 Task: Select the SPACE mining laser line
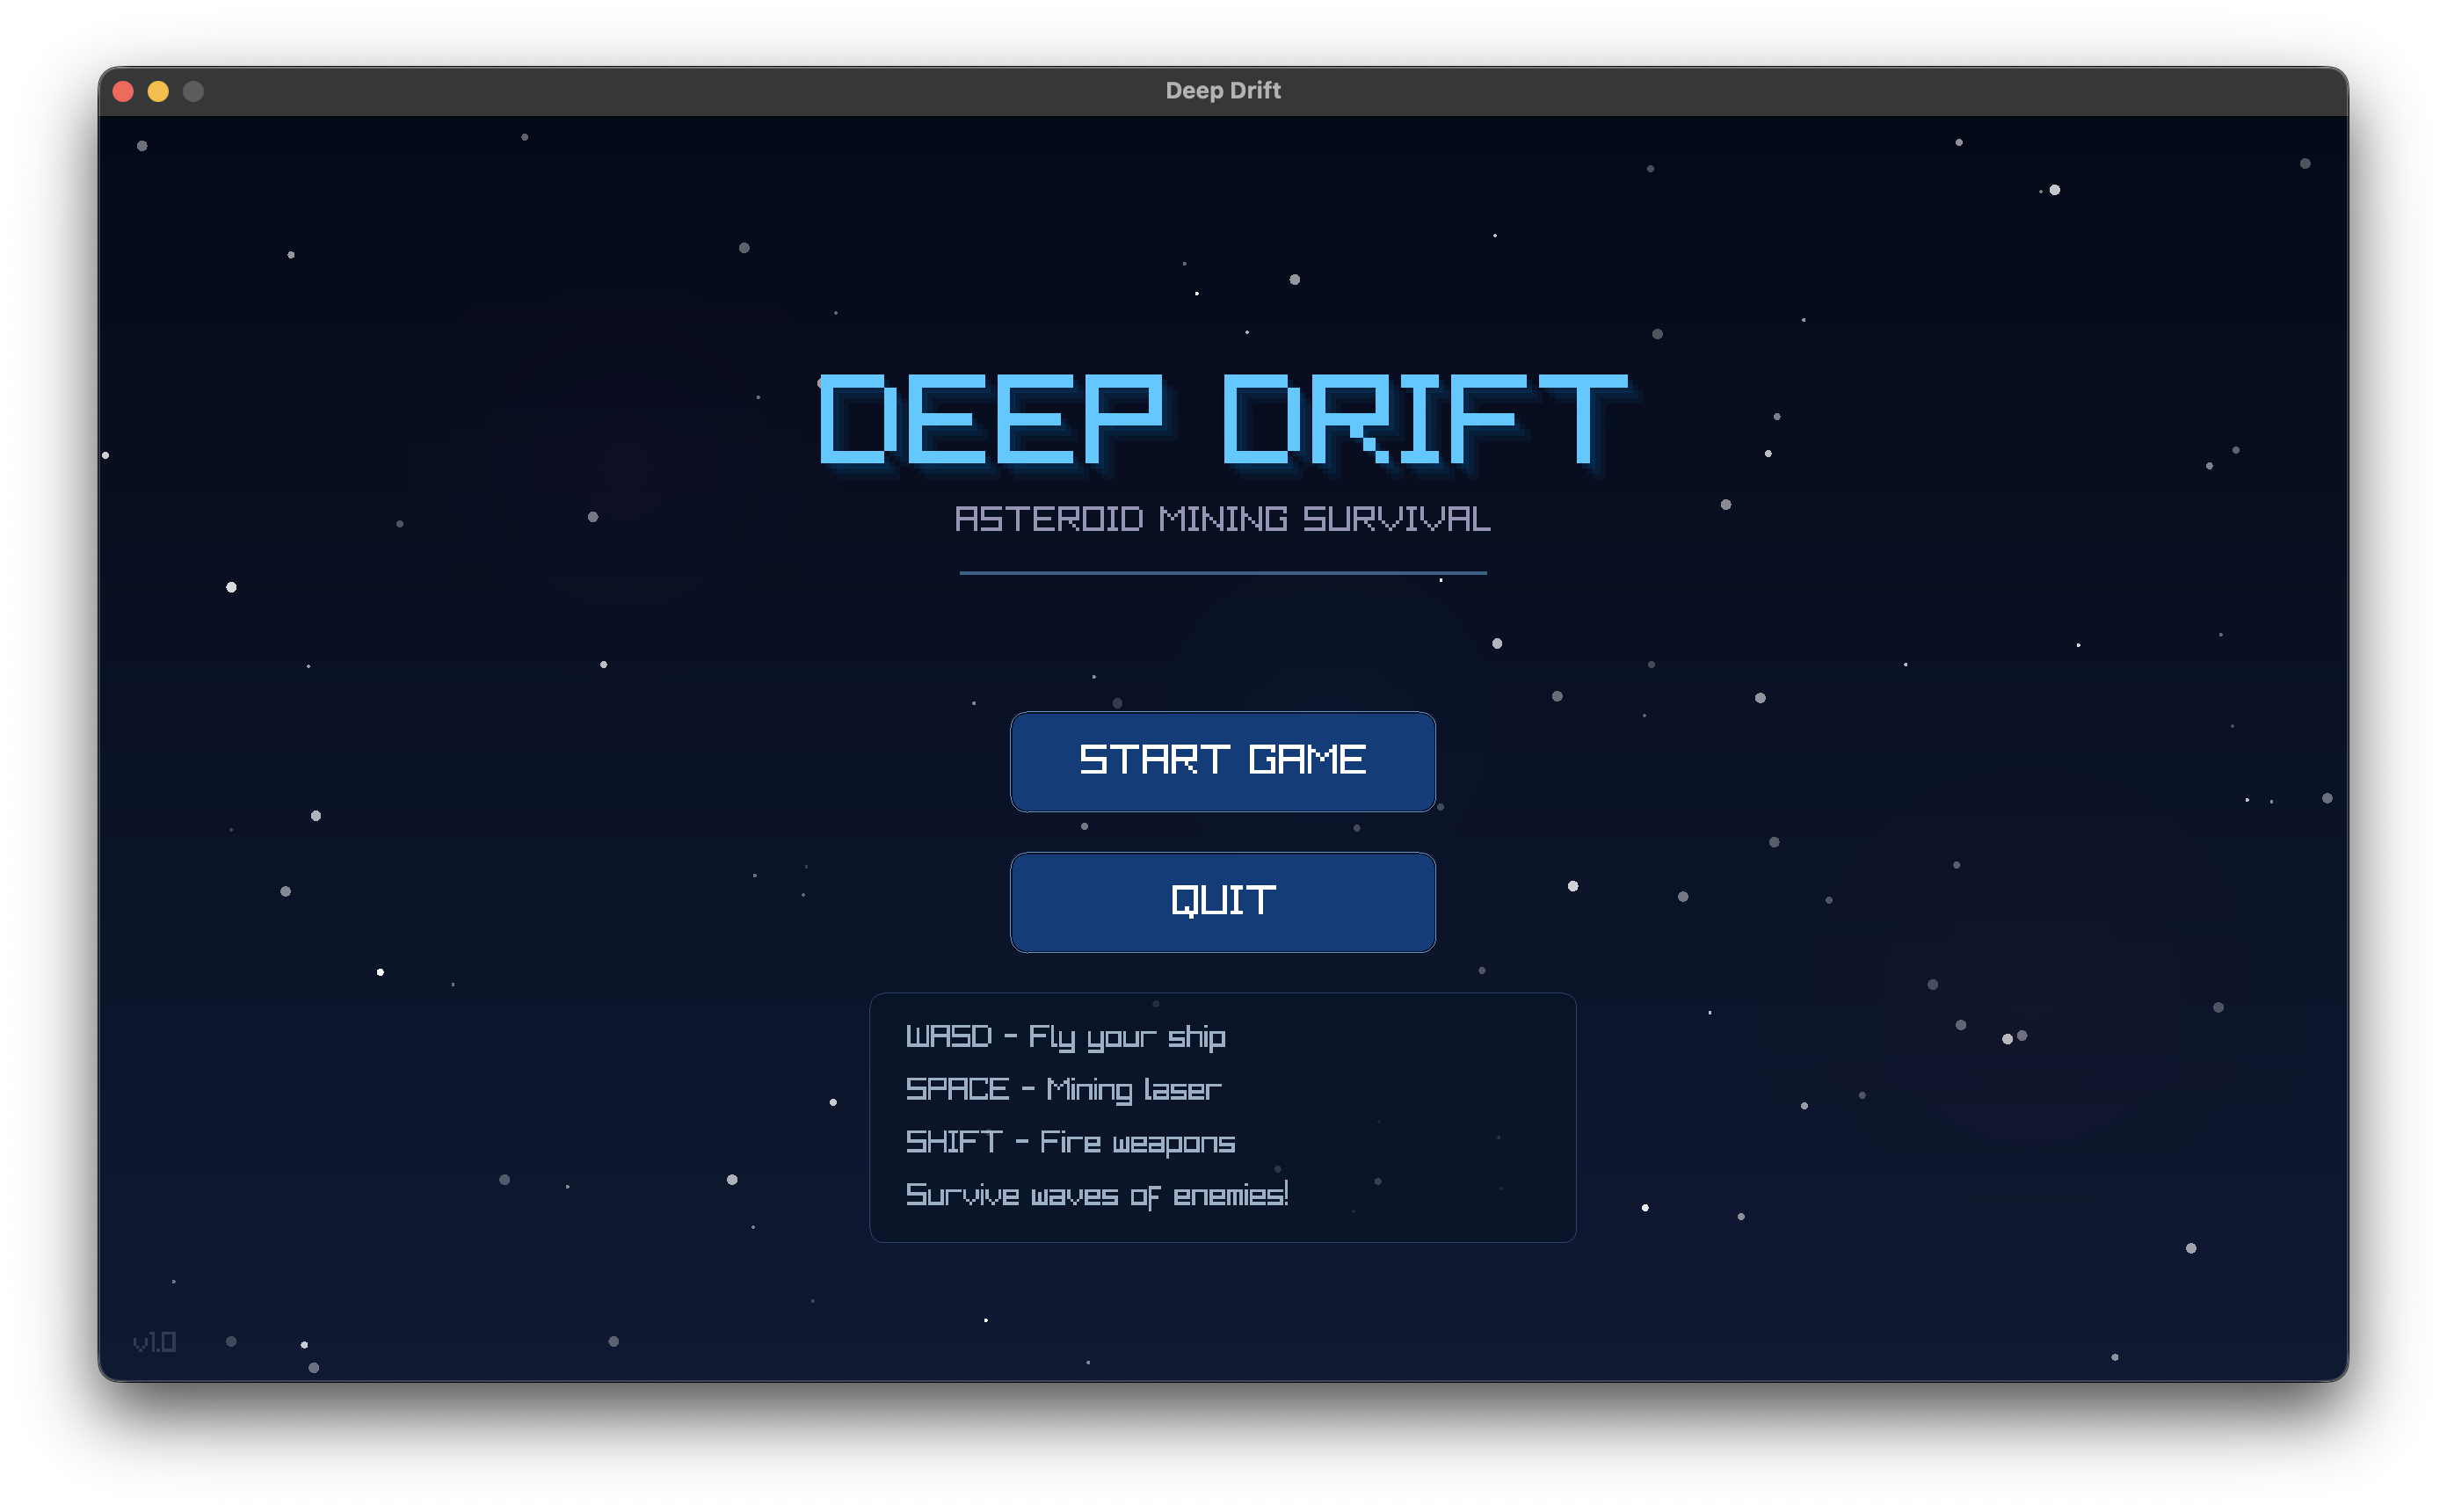click(1063, 1089)
